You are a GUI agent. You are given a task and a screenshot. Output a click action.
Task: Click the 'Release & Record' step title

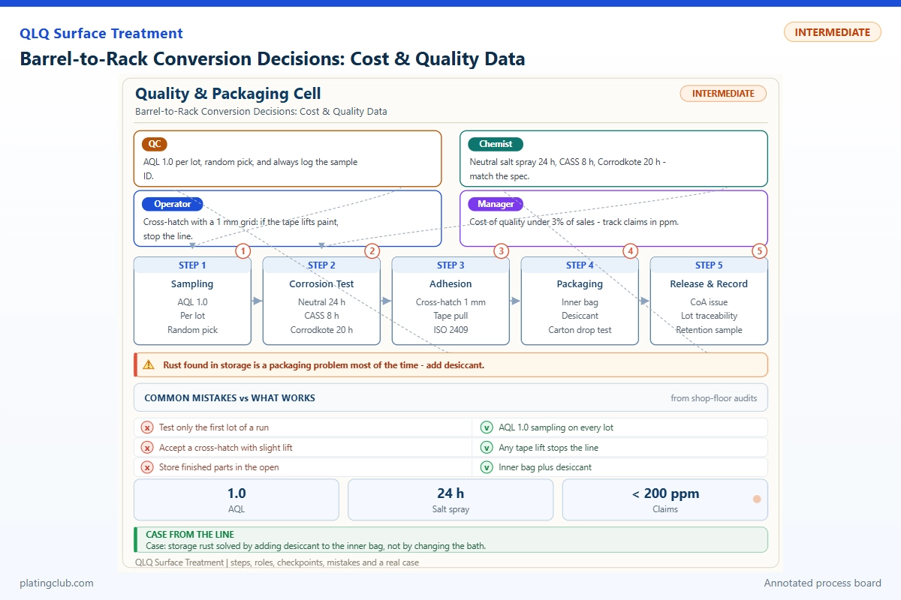pyautogui.click(x=709, y=284)
